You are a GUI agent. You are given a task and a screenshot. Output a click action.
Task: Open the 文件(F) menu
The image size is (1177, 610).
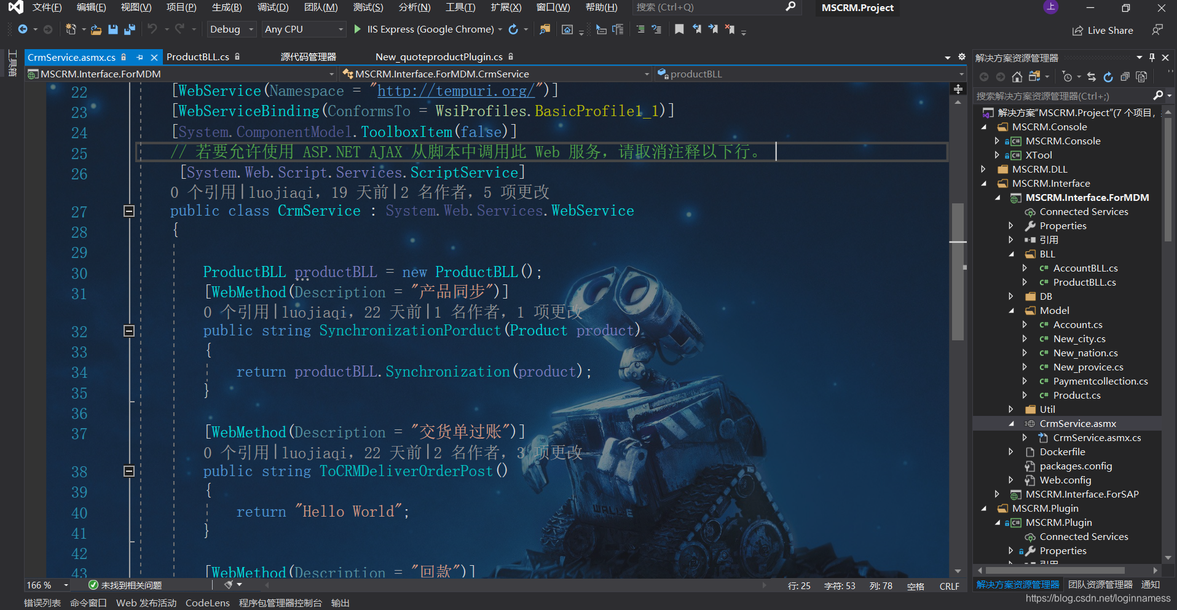[x=47, y=7]
